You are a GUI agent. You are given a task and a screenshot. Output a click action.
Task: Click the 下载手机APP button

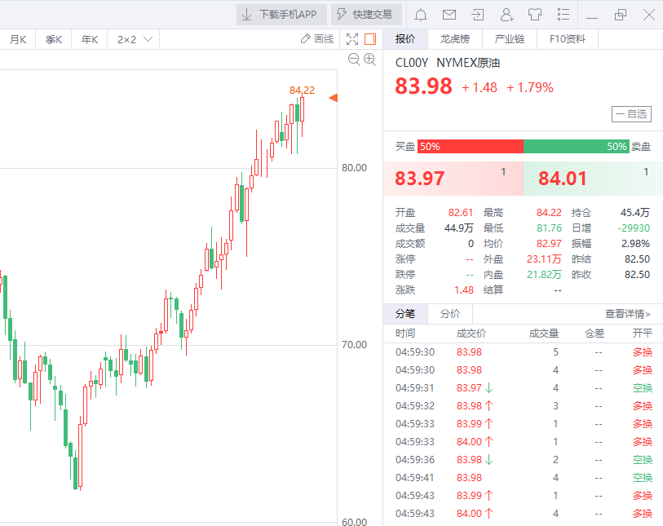pyautogui.click(x=281, y=15)
